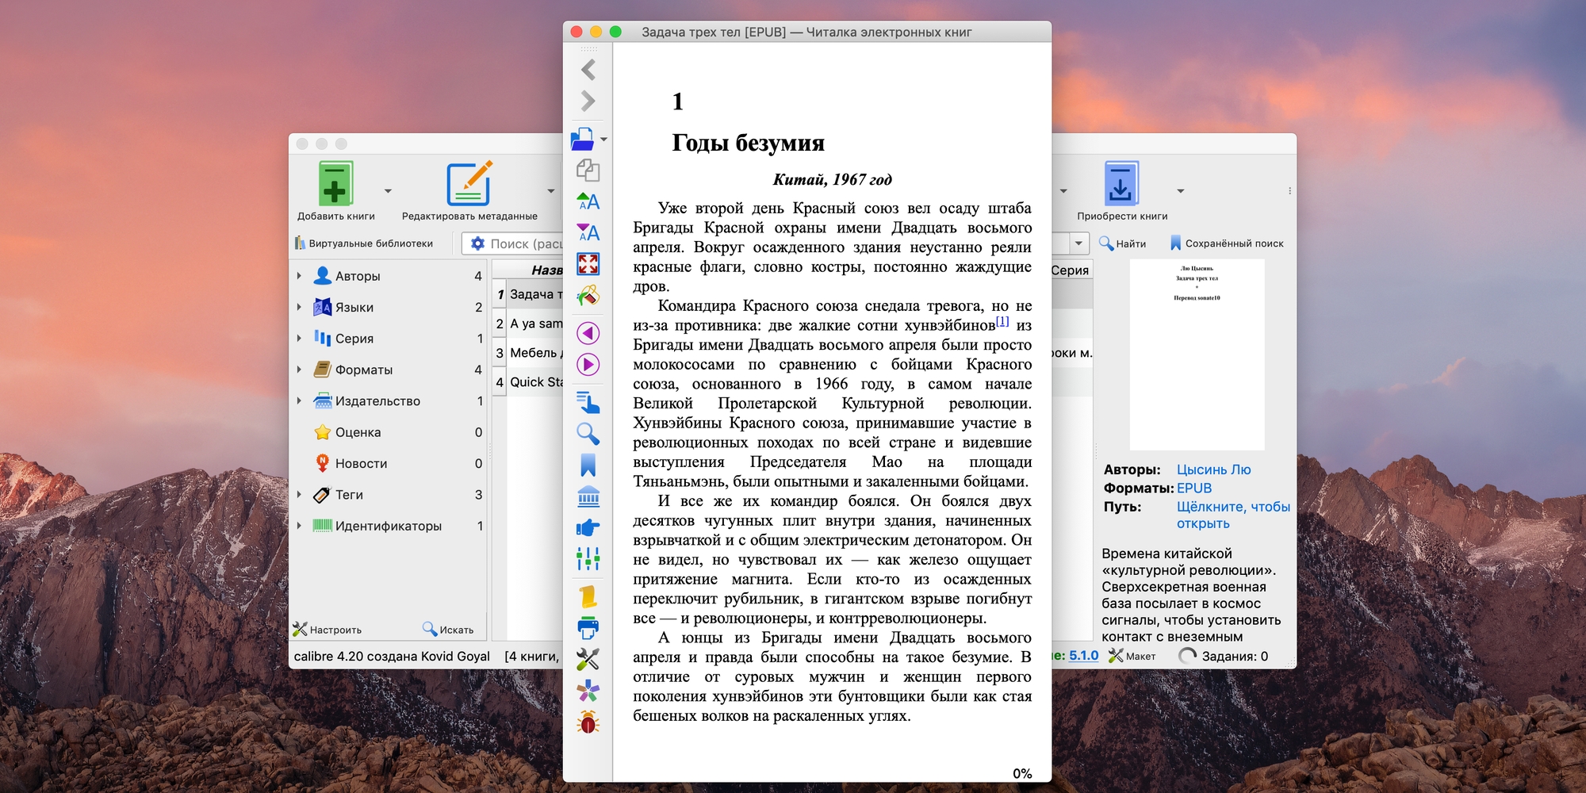Expand the Теги tree category
This screenshot has width=1586, height=793.
click(x=299, y=494)
